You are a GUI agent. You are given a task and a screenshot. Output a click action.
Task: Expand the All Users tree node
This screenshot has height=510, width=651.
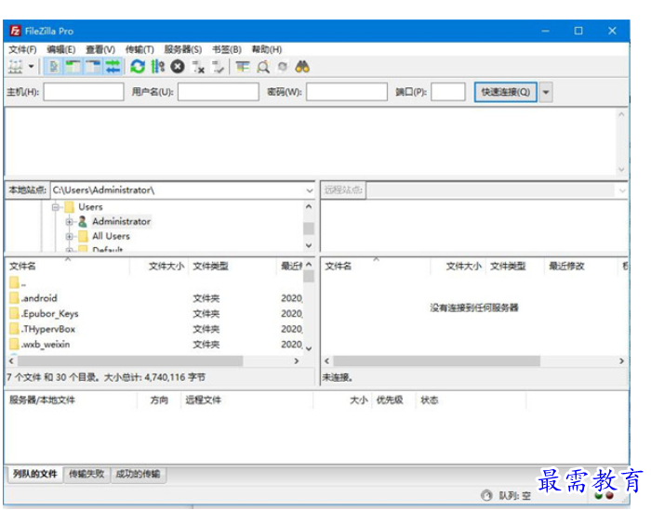70,236
